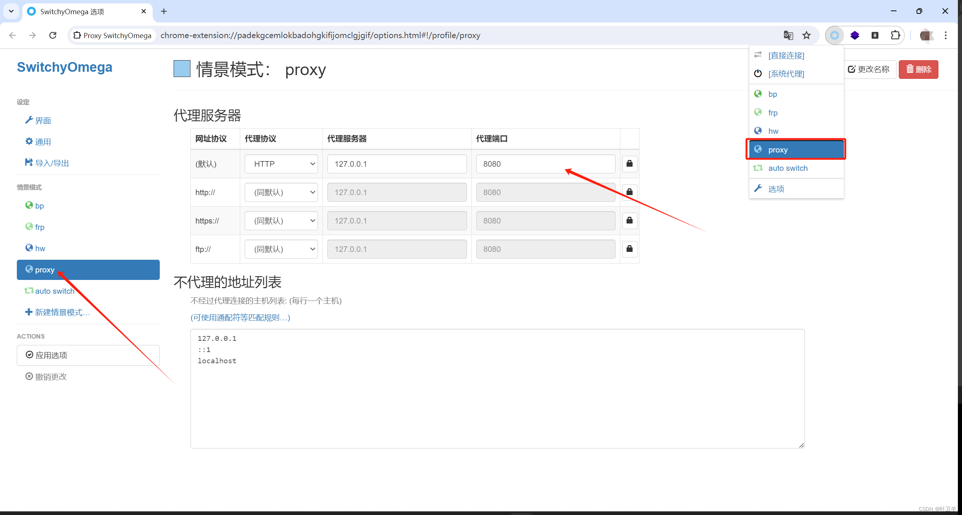Screen dimensions: 962x515
Task: Select auto switch profile in sidebar
Action: (x=88, y=291)
